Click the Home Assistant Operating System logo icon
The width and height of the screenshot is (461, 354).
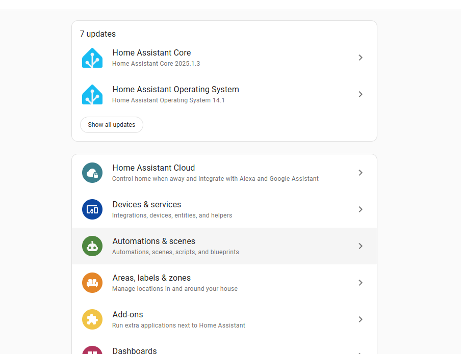coord(92,95)
